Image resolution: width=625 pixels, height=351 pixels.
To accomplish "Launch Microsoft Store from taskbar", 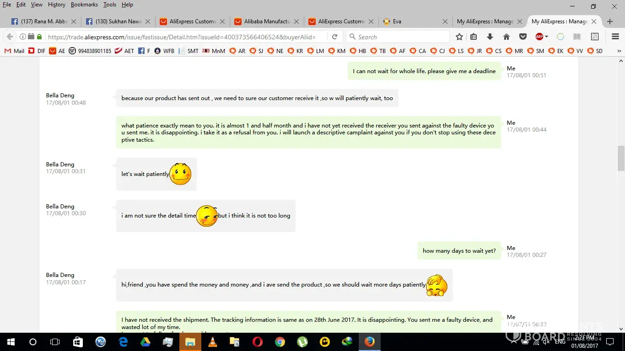I will click(78, 342).
